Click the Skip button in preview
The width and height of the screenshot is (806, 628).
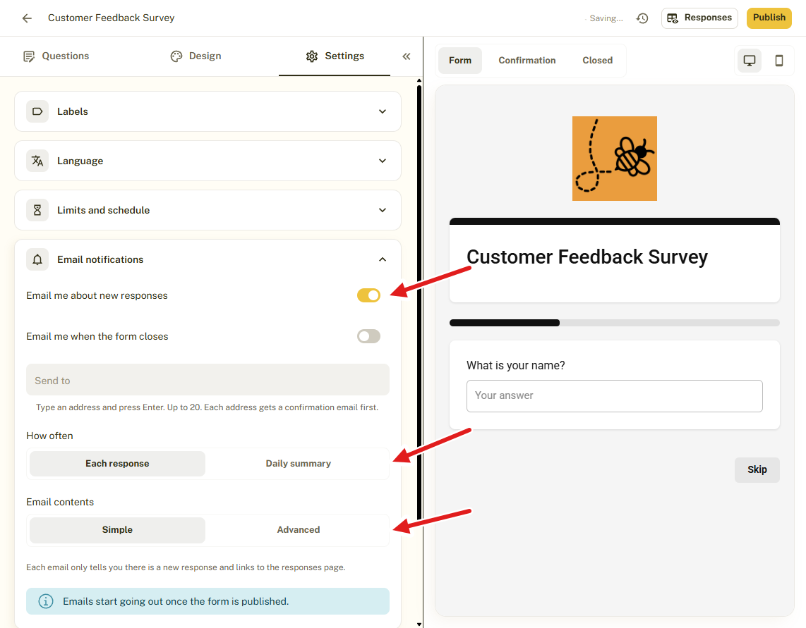point(757,470)
